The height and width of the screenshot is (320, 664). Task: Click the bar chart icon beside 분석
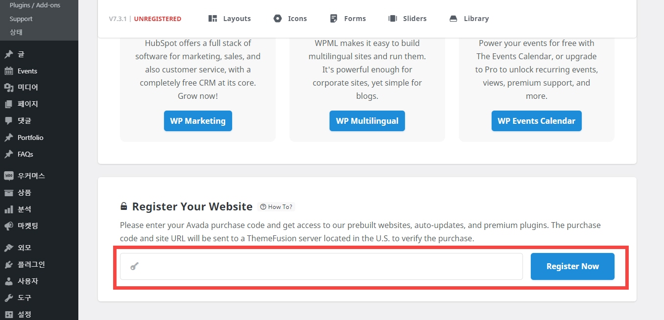[9, 209]
